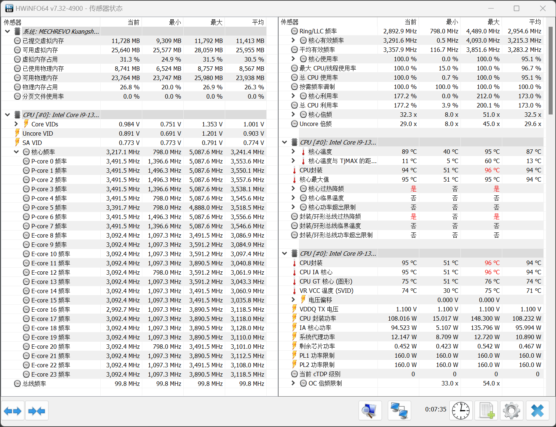Select the 封装/环形总线过热降频 row
The width and height of the screenshot is (556, 427).
[x=411, y=216]
